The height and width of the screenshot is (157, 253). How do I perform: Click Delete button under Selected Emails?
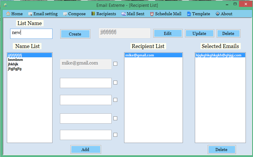click(x=222, y=150)
